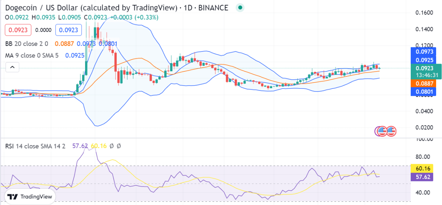Viewport: 442px width, 205px height.
Task: Click the BB upper value 0.0973 in legend
Action: 86,44
